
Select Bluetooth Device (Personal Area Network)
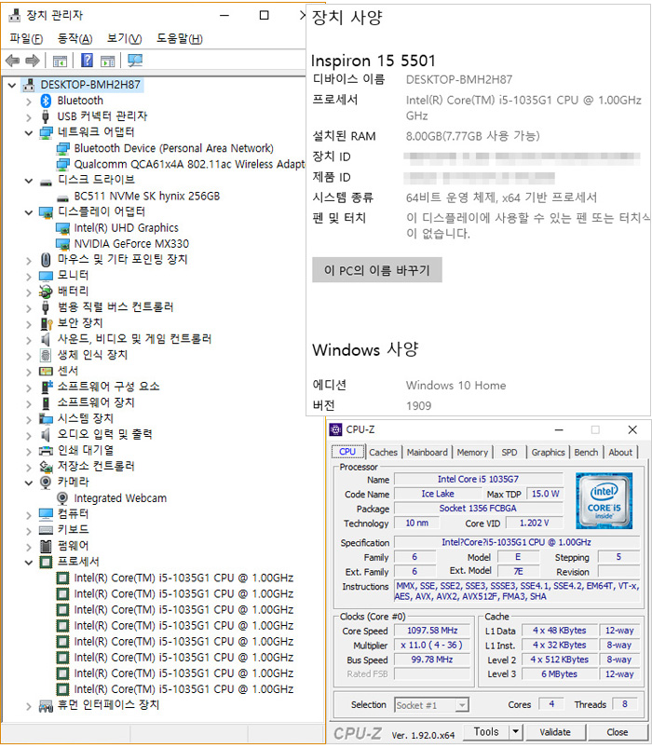pos(173,148)
